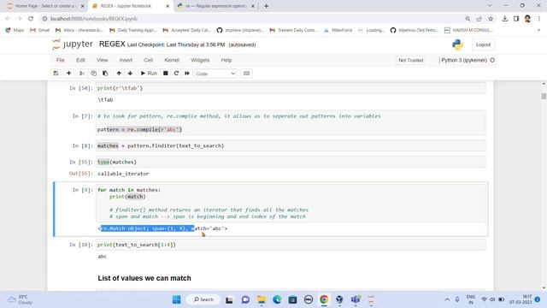Open the File menu
Image resolution: width=547 pixels, height=308 pixels.
tap(61, 60)
